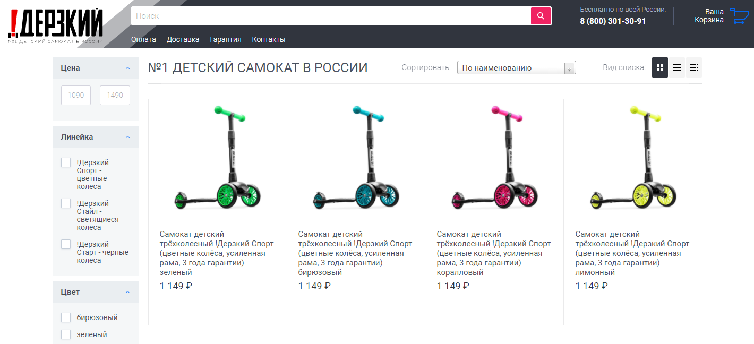Check the !Дерзкий Стайл светящиеся колеса filter
The width and height of the screenshot is (754, 344).
point(66,203)
